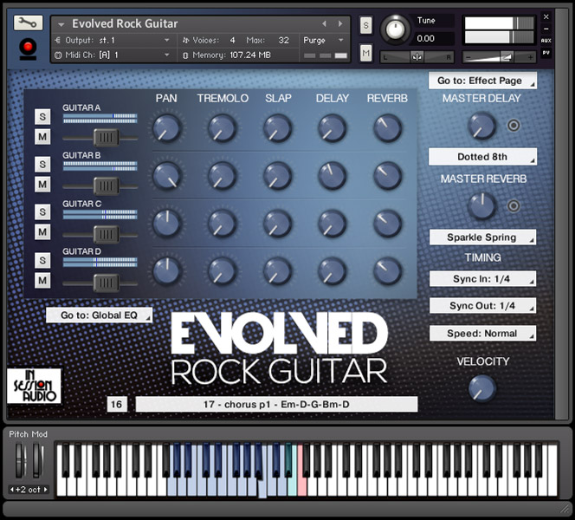Screen dimensions: 575x520
Task: Open the Sync In: 1/4 dropdown
Action: (482, 279)
